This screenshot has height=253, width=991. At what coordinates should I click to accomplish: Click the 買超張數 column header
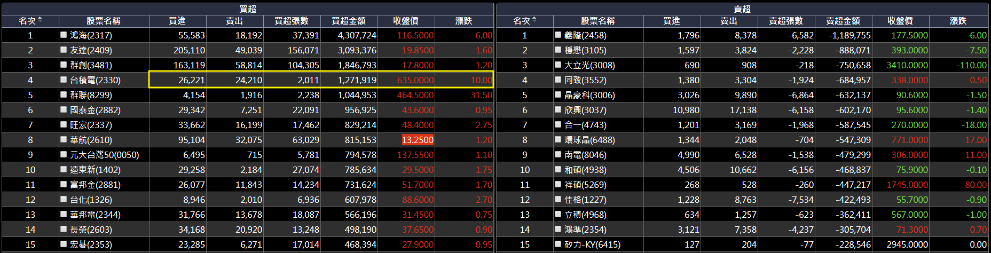point(292,21)
